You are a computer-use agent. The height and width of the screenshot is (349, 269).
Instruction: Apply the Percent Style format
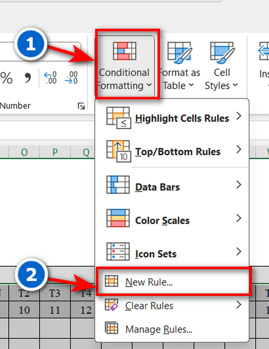tap(7, 78)
